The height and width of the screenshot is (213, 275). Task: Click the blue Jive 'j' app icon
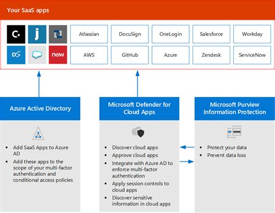37,34
